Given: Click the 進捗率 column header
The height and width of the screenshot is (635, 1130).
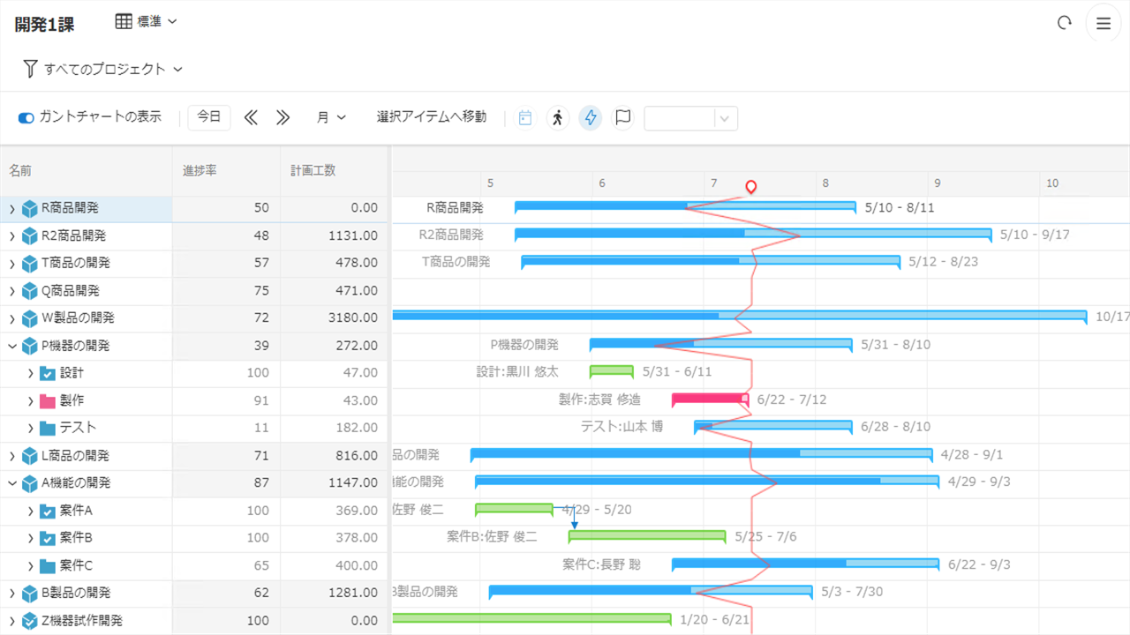Looking at the screenshot, I should (x=200, y=170).
